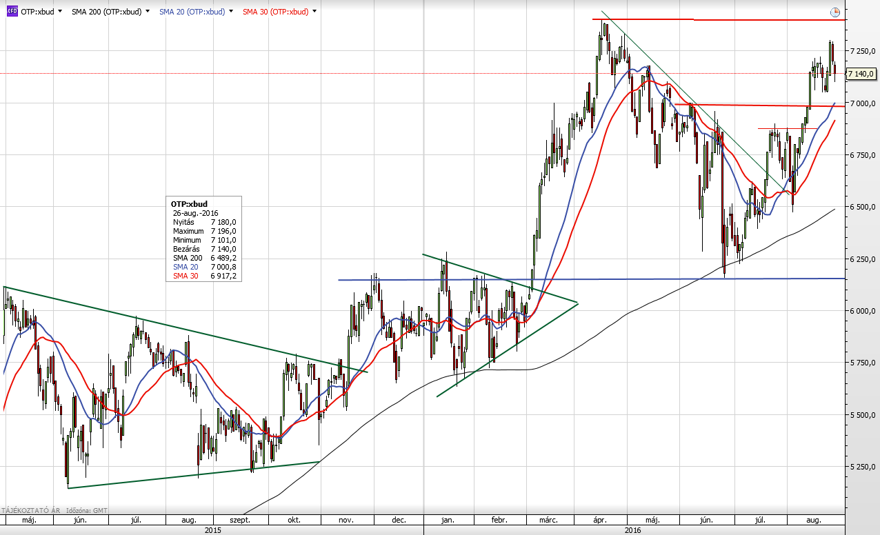Click the red SMA 30 (OTP:xbud) header label

(276, 12)
